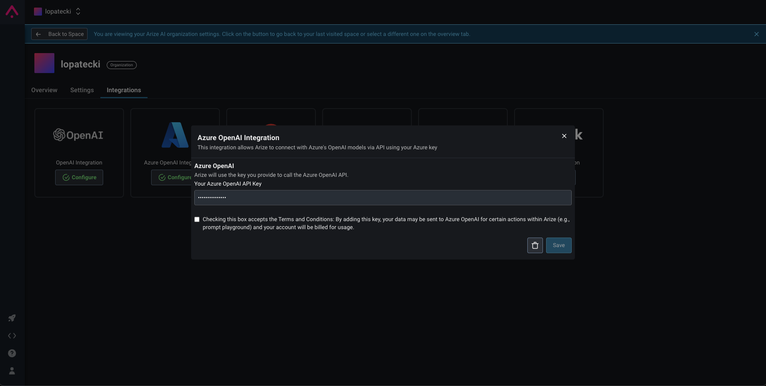Click the lopatecki organization heading
The height and width of the screenshot is (386, 766).
80,64
